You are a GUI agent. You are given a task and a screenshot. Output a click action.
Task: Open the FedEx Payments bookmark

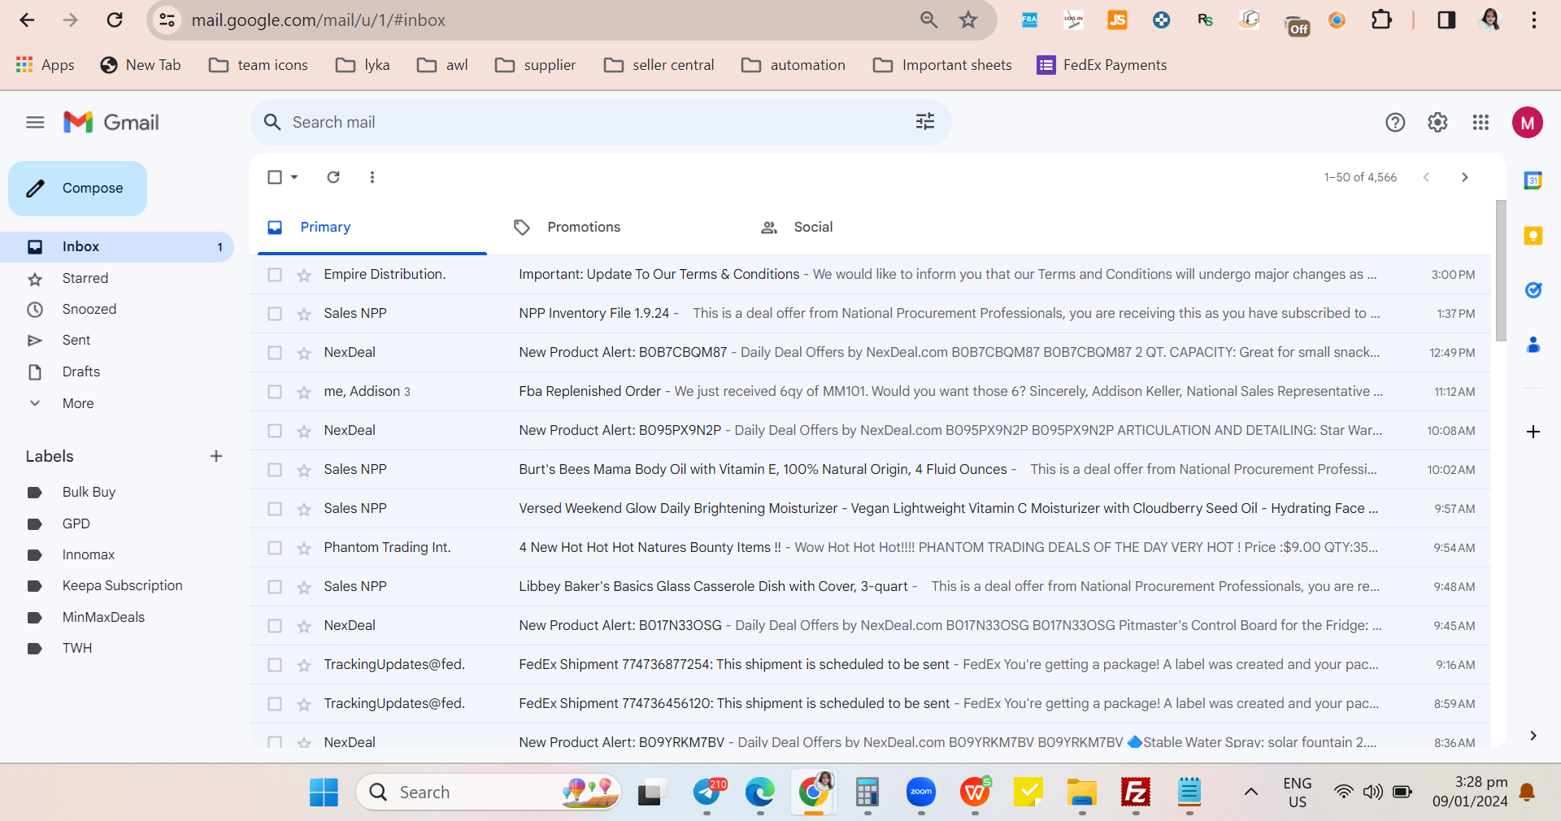(1102, 65)
